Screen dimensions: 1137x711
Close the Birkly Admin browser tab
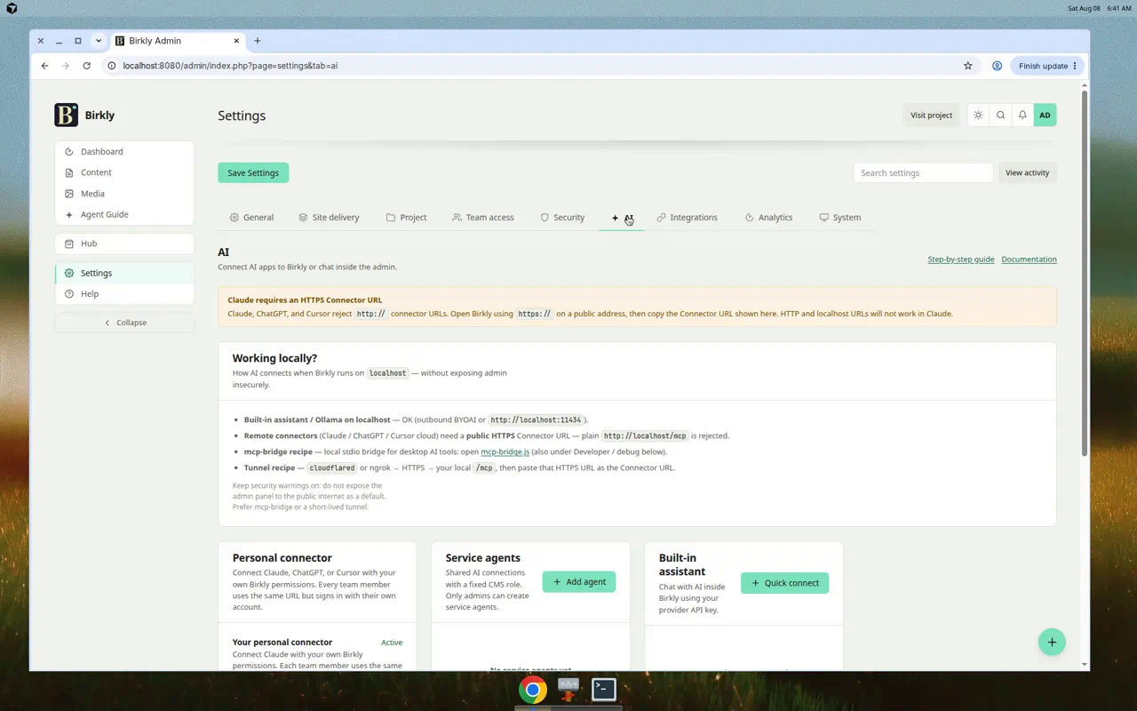237,41
